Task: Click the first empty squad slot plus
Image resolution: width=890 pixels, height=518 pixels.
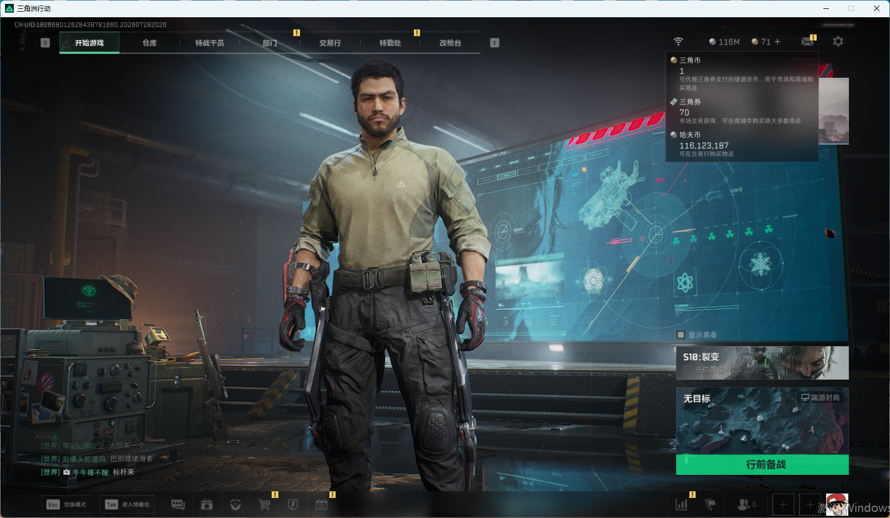Action: (783, 505)
